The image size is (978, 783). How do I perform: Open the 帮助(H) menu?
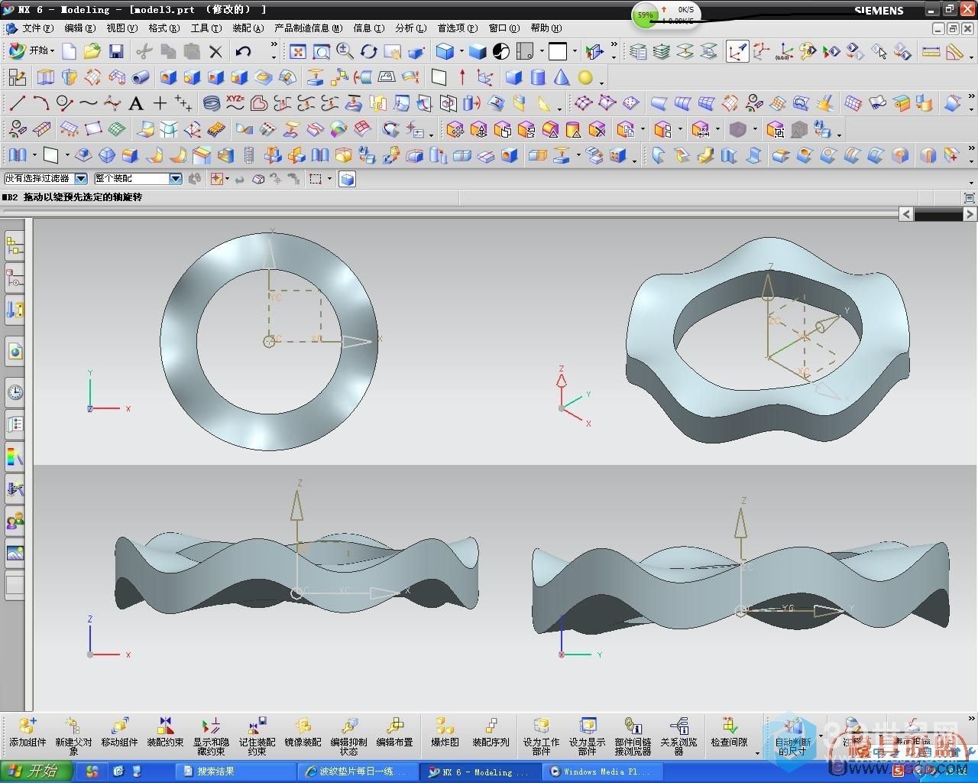[x=546, y=28]
